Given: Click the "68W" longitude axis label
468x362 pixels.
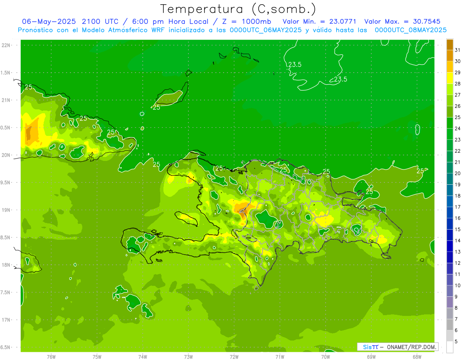Looking at the screenshot, I should pos(417,357).
